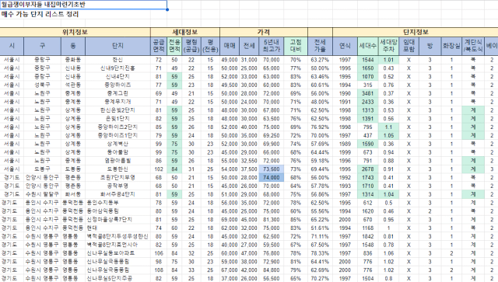
Task: Click the 매매 column header
Action: pyautogui.click(x=230, y=46)
